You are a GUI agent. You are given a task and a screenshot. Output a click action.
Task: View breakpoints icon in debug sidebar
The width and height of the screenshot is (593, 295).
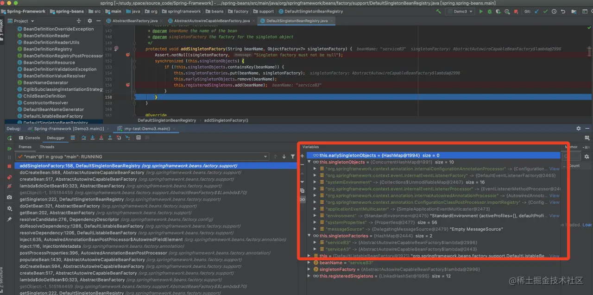pyautogui.click(x=9, y=177)
